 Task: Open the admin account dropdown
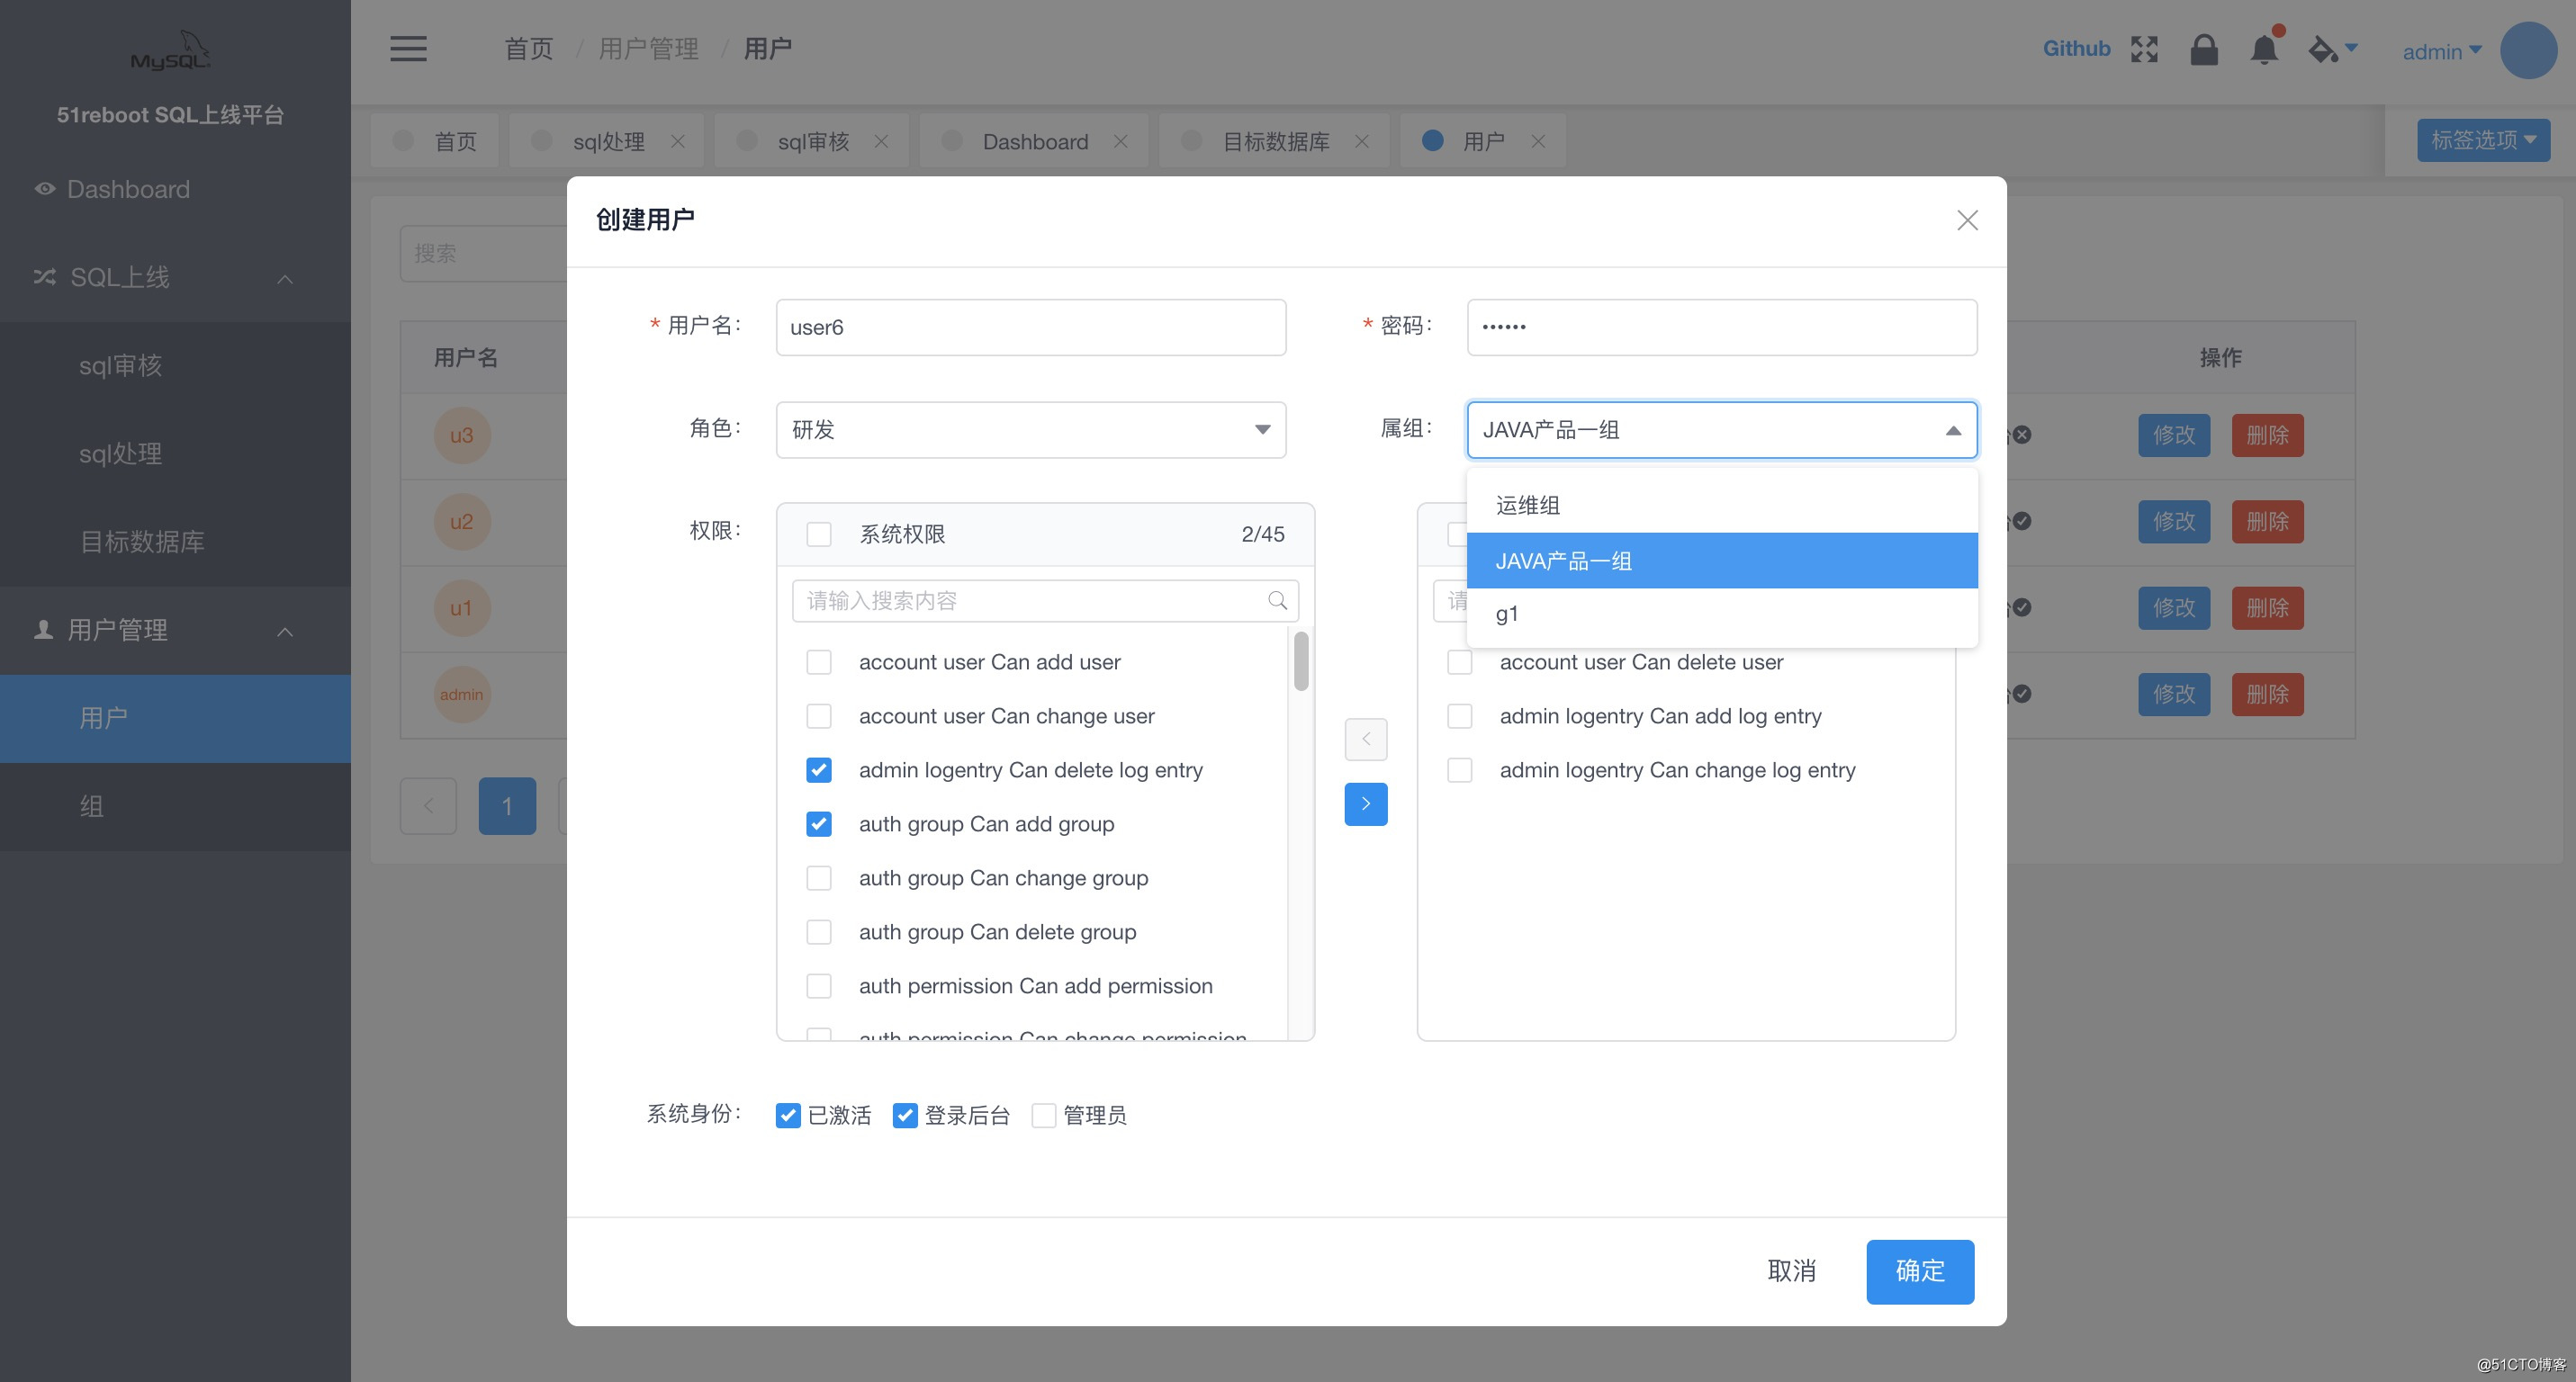tap(2442, 51)
